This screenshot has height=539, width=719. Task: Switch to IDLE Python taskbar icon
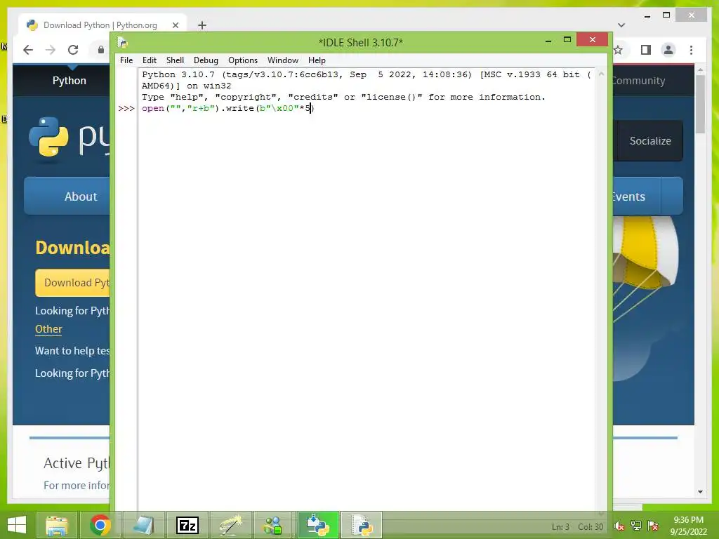(362, 525)
